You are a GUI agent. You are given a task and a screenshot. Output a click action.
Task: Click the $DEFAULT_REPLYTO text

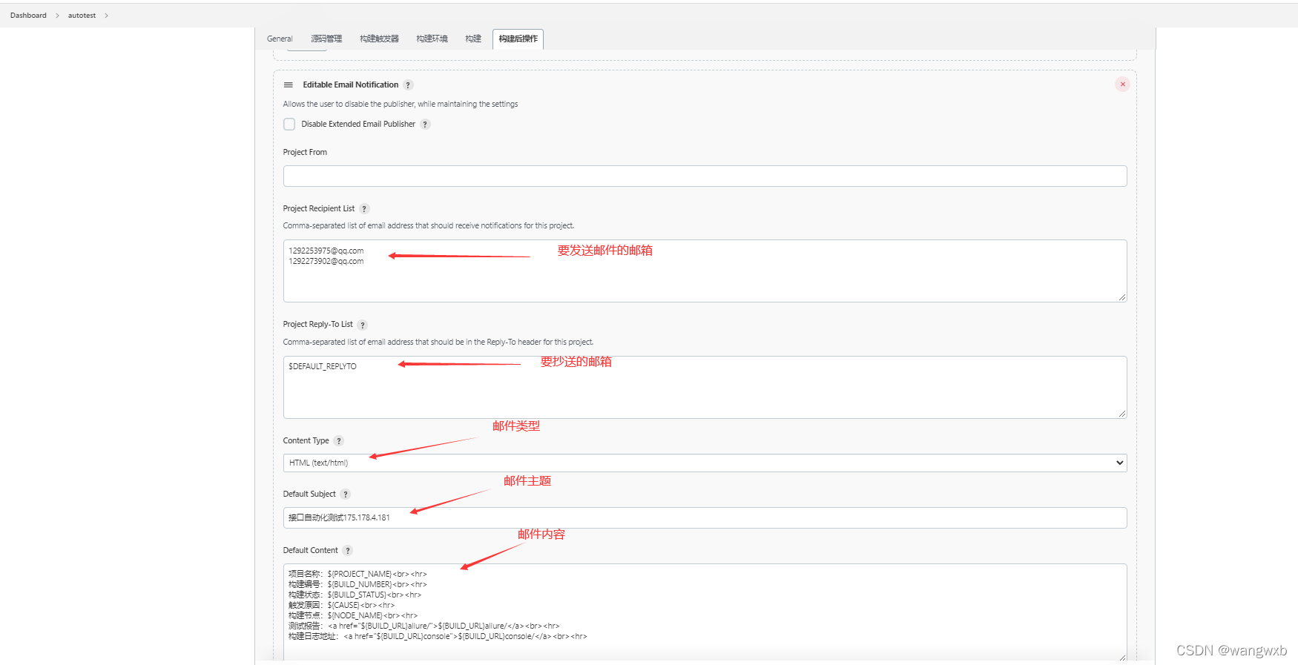click(323, 367)
